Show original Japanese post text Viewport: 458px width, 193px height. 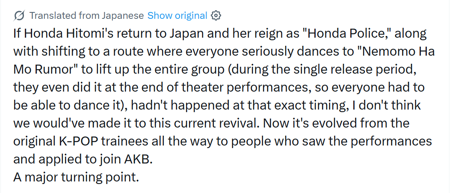[177, 15]
